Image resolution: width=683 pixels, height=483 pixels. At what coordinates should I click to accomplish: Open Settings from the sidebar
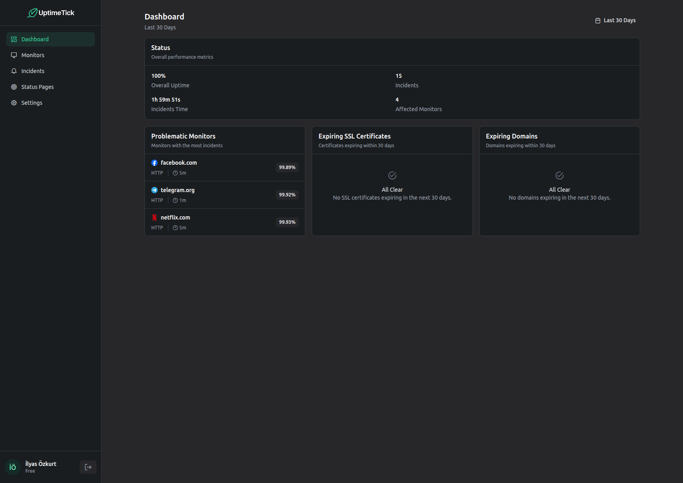pyautogui.click(x=50, y=103)
